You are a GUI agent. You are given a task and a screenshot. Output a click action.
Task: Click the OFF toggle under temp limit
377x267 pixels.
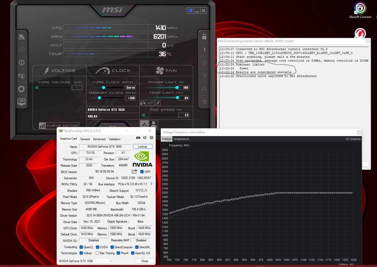(150, 103)
